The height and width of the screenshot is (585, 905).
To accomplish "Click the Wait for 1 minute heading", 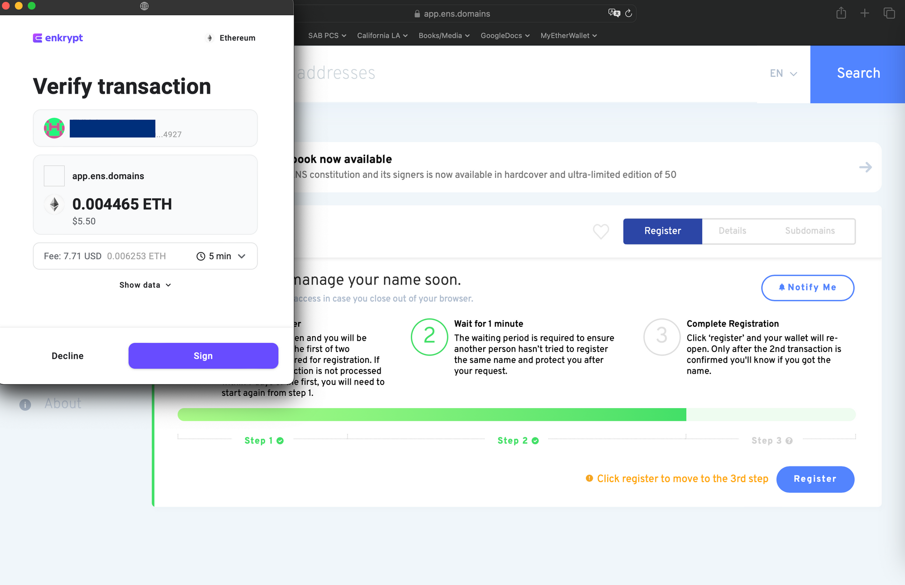I will 489,323.
